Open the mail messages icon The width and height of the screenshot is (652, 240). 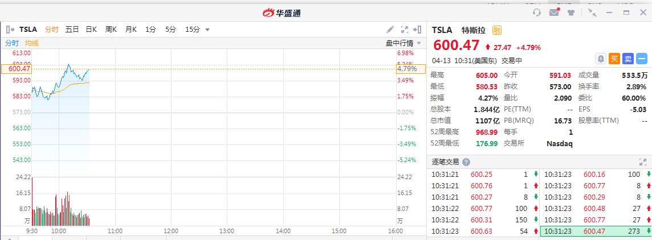tap(553, 13)
